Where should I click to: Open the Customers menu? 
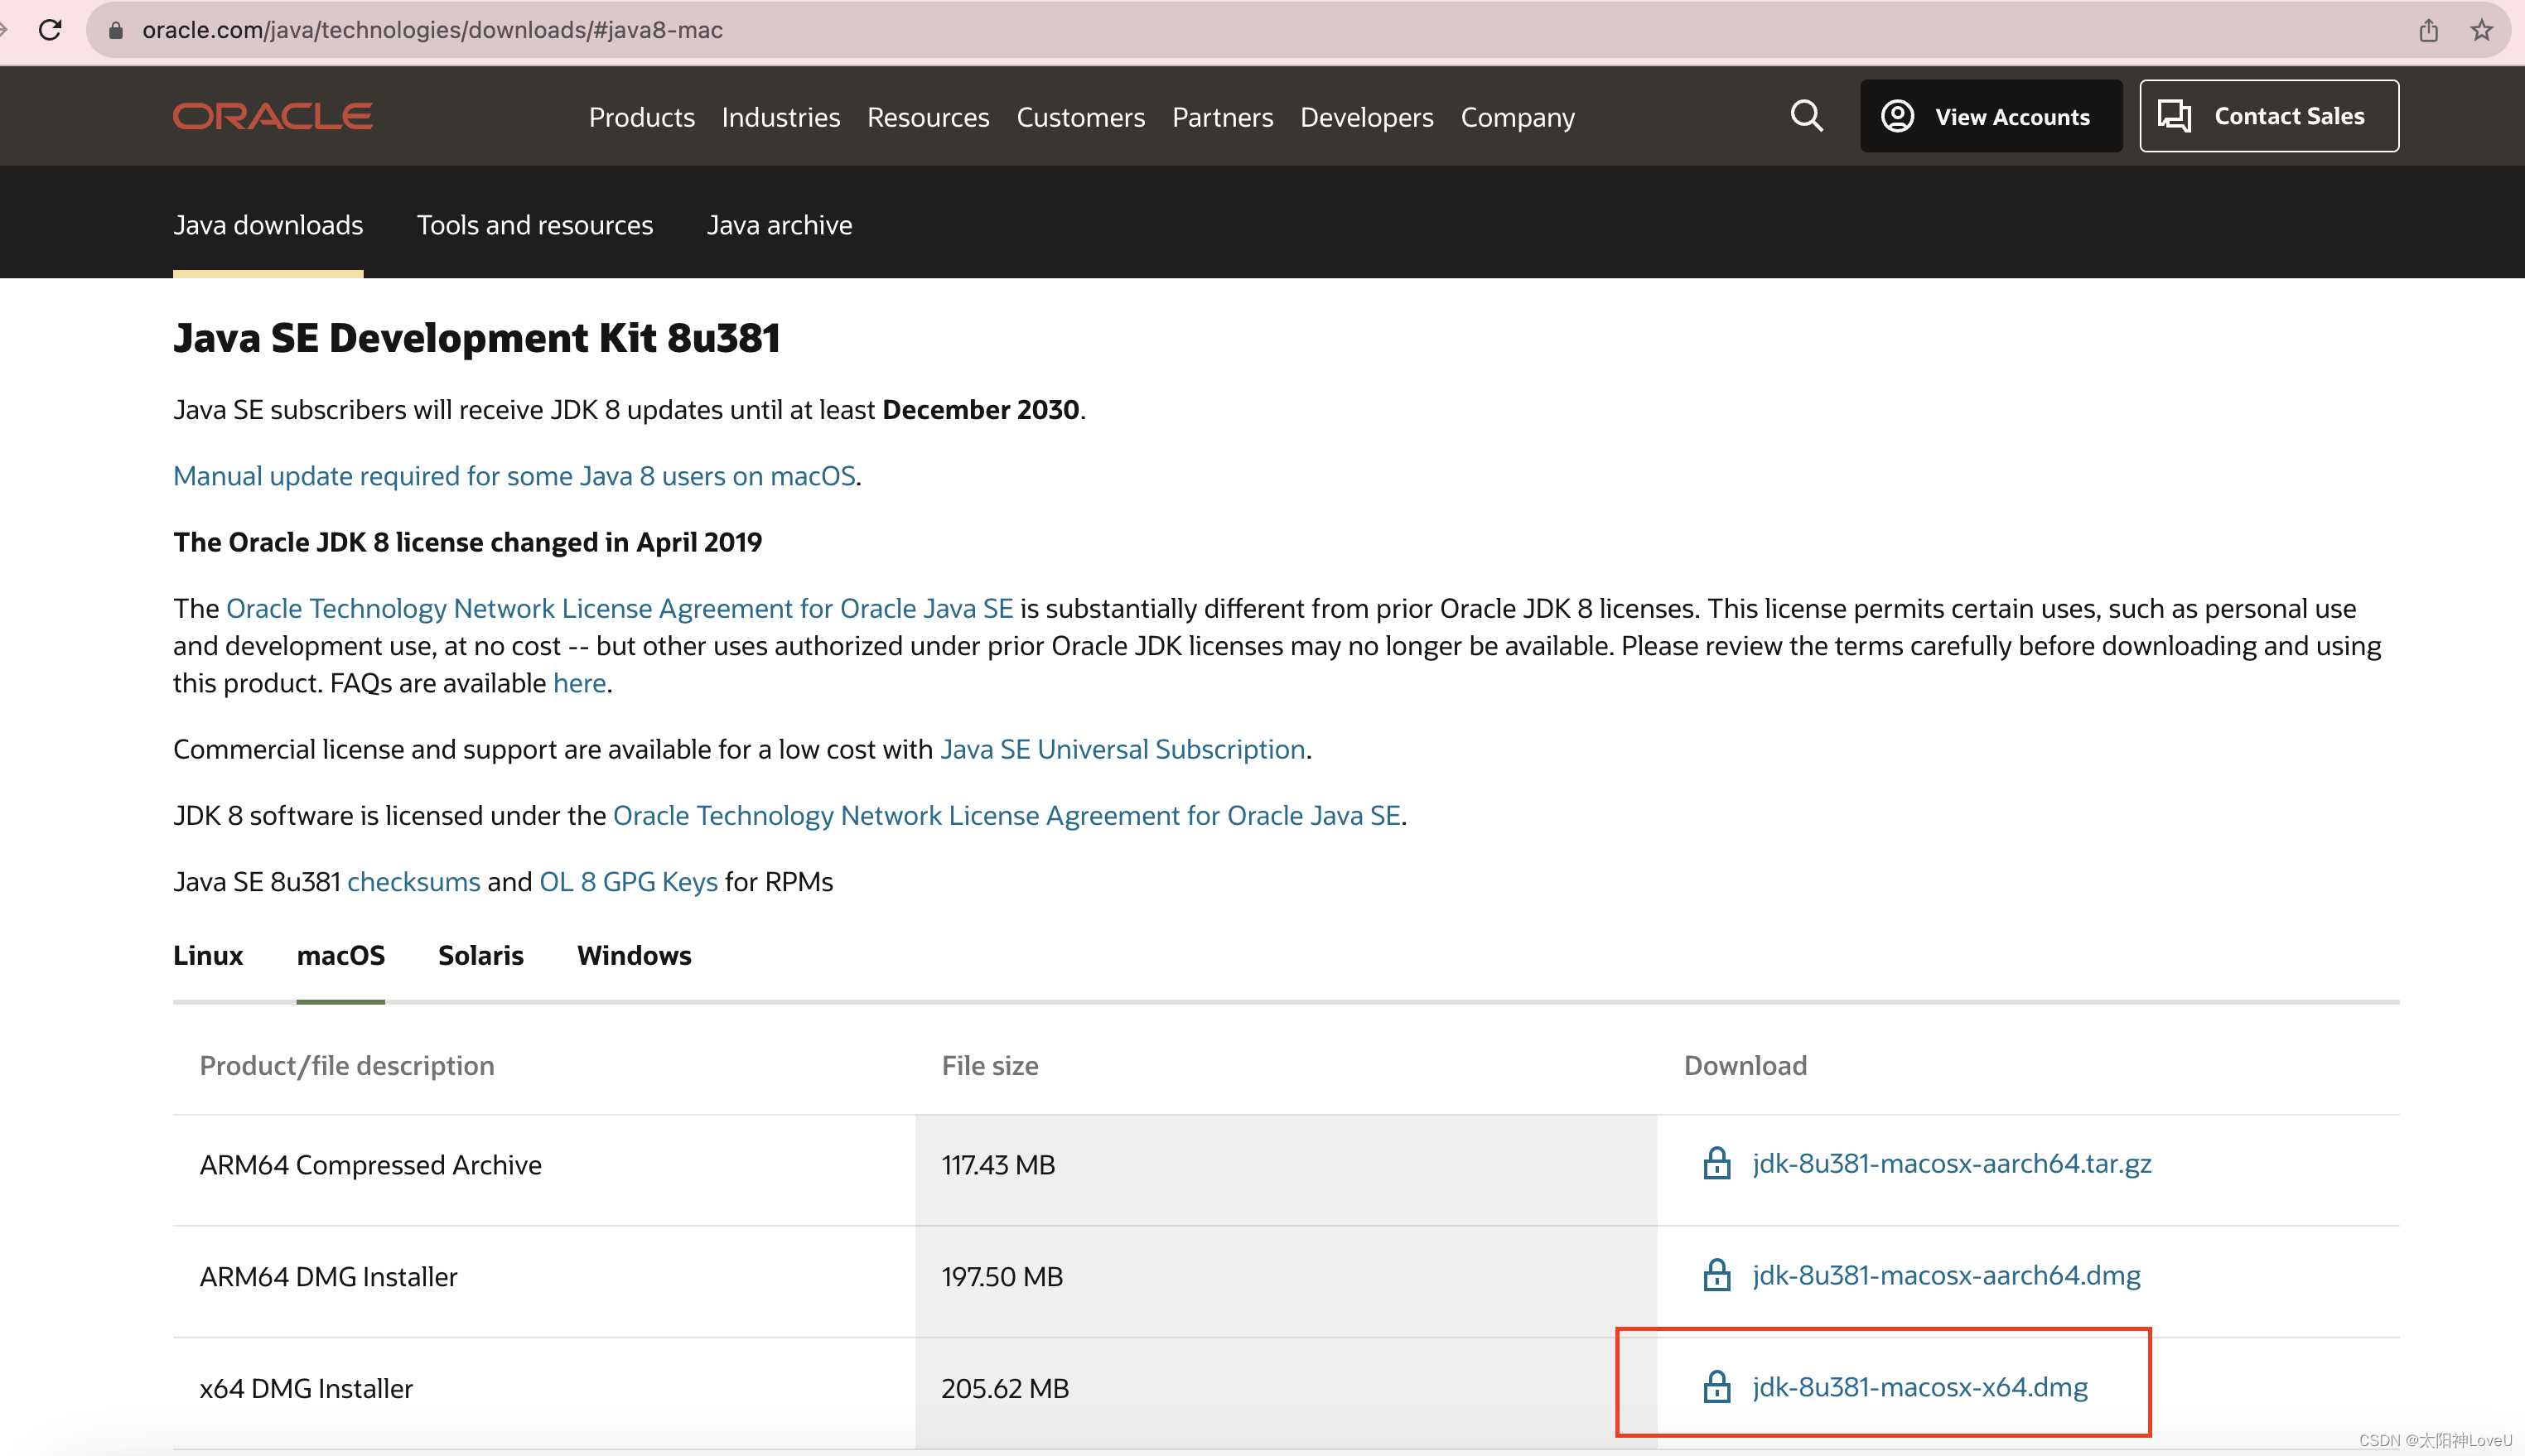coord(1081,117)
